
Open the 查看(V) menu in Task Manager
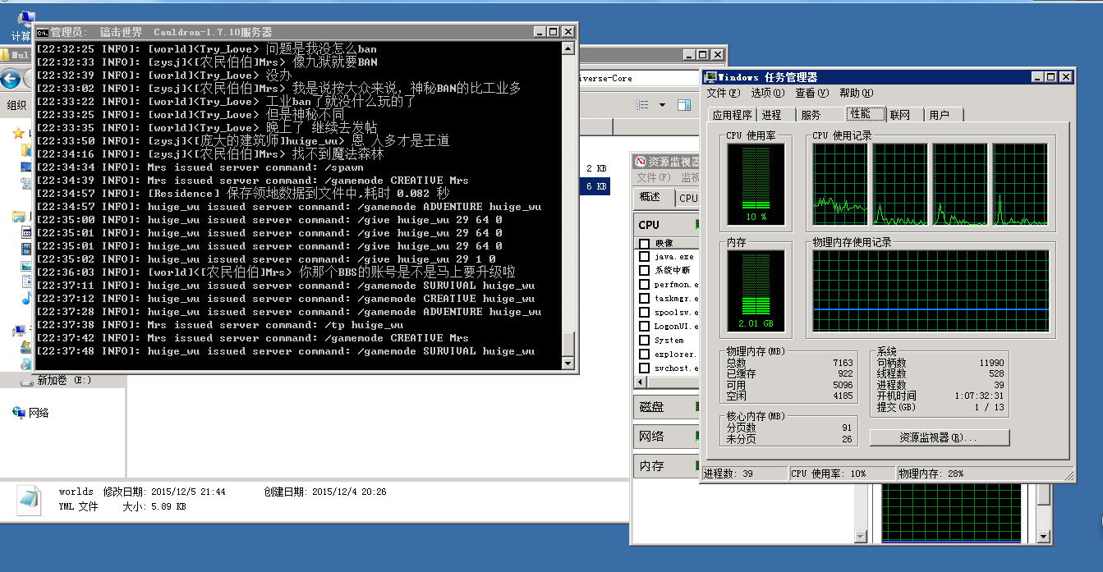pos(811,93)
